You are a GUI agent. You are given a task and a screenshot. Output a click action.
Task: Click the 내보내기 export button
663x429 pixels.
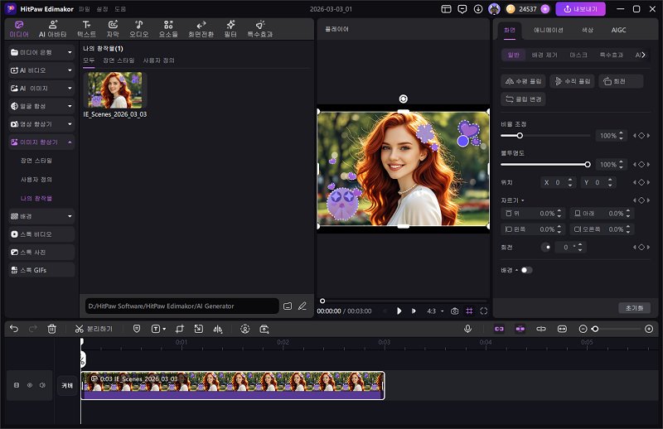[581, 9]
